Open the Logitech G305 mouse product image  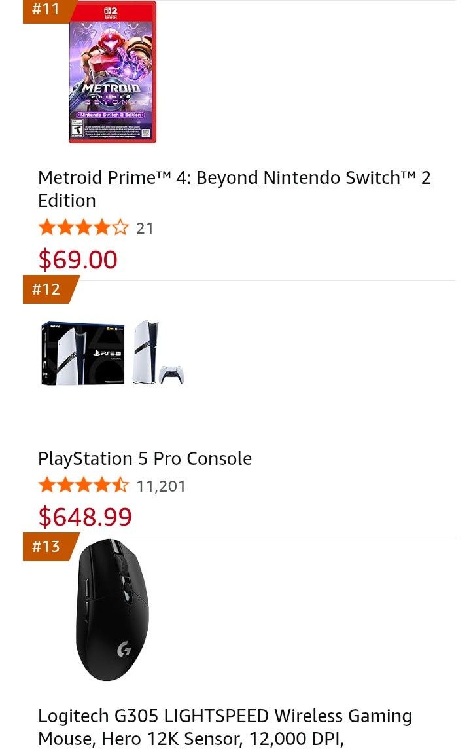coord(113,610)
